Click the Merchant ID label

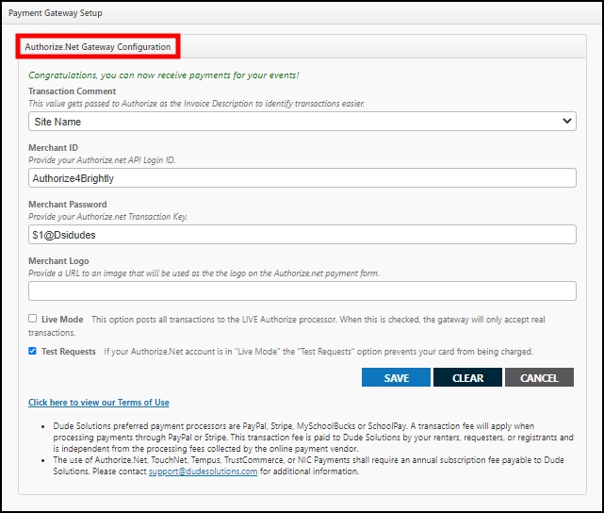53,148
